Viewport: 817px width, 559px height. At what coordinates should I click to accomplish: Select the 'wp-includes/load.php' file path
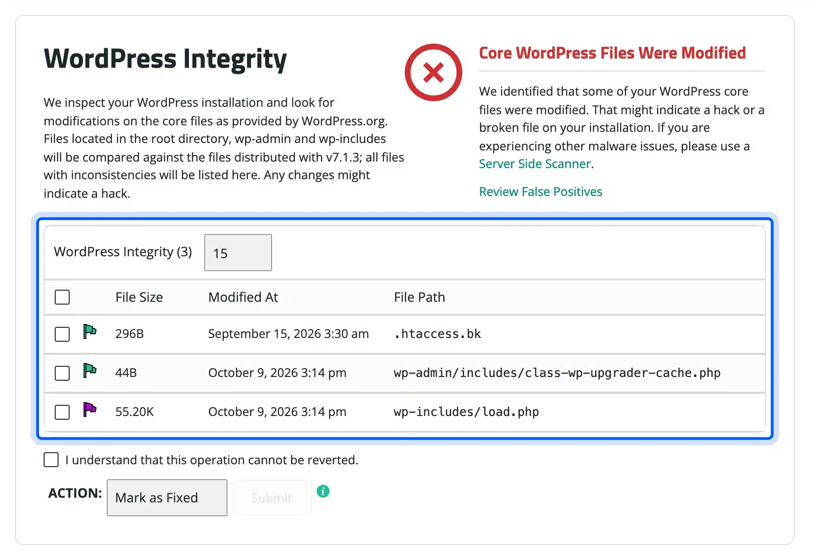(x=467, y=412)
